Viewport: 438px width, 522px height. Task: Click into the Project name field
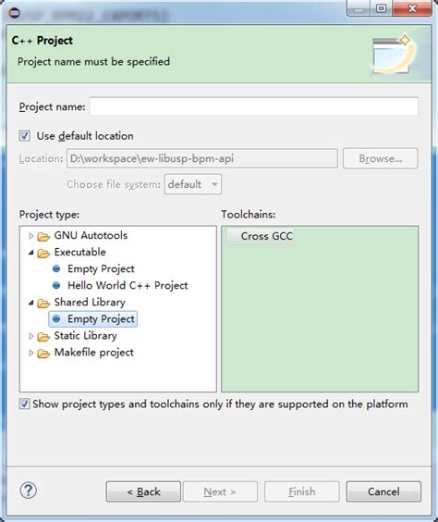coord(254,106)
